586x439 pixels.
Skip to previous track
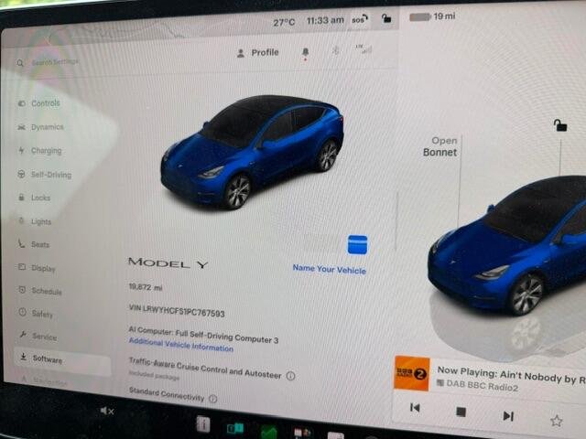click(415, 408)
